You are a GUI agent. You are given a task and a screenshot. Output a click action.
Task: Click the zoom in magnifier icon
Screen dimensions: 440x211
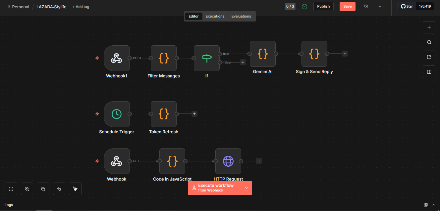pos(27,189)
